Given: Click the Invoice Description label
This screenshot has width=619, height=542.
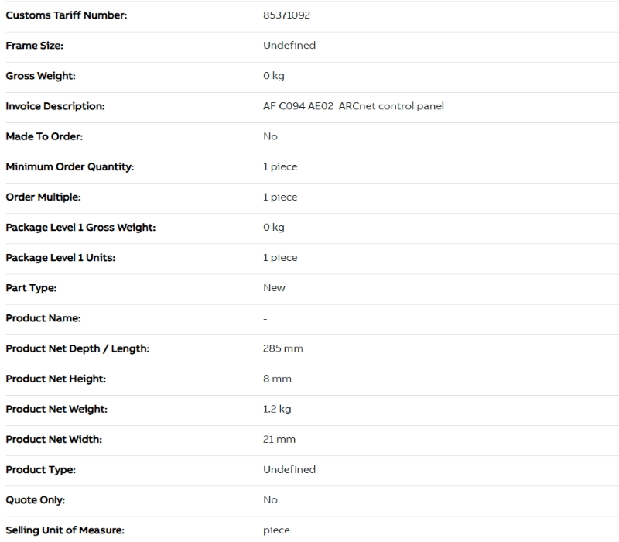Looking at the screenshot, I should (55, 106).
